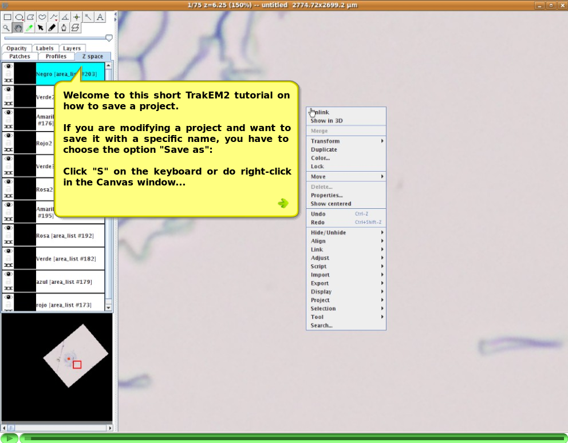Select the Angle tool
Viewport: 568px width, 443px height.
pyautogui.click(x=65, y=17)
